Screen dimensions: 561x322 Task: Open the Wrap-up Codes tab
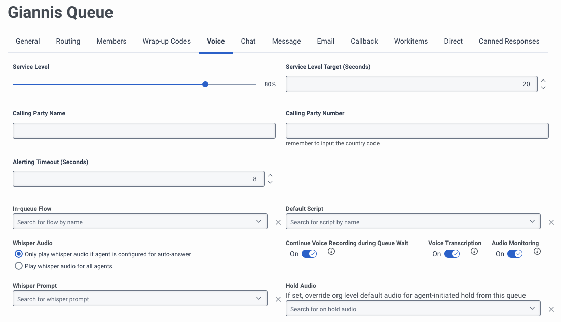166,41
